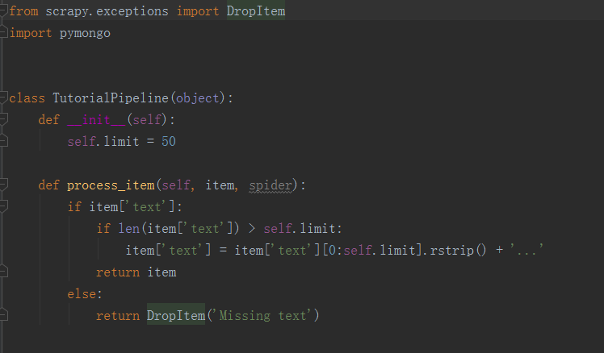Screen dimensions: 604x353
Task: Click the '...' string literal
Action: [526, 251]
